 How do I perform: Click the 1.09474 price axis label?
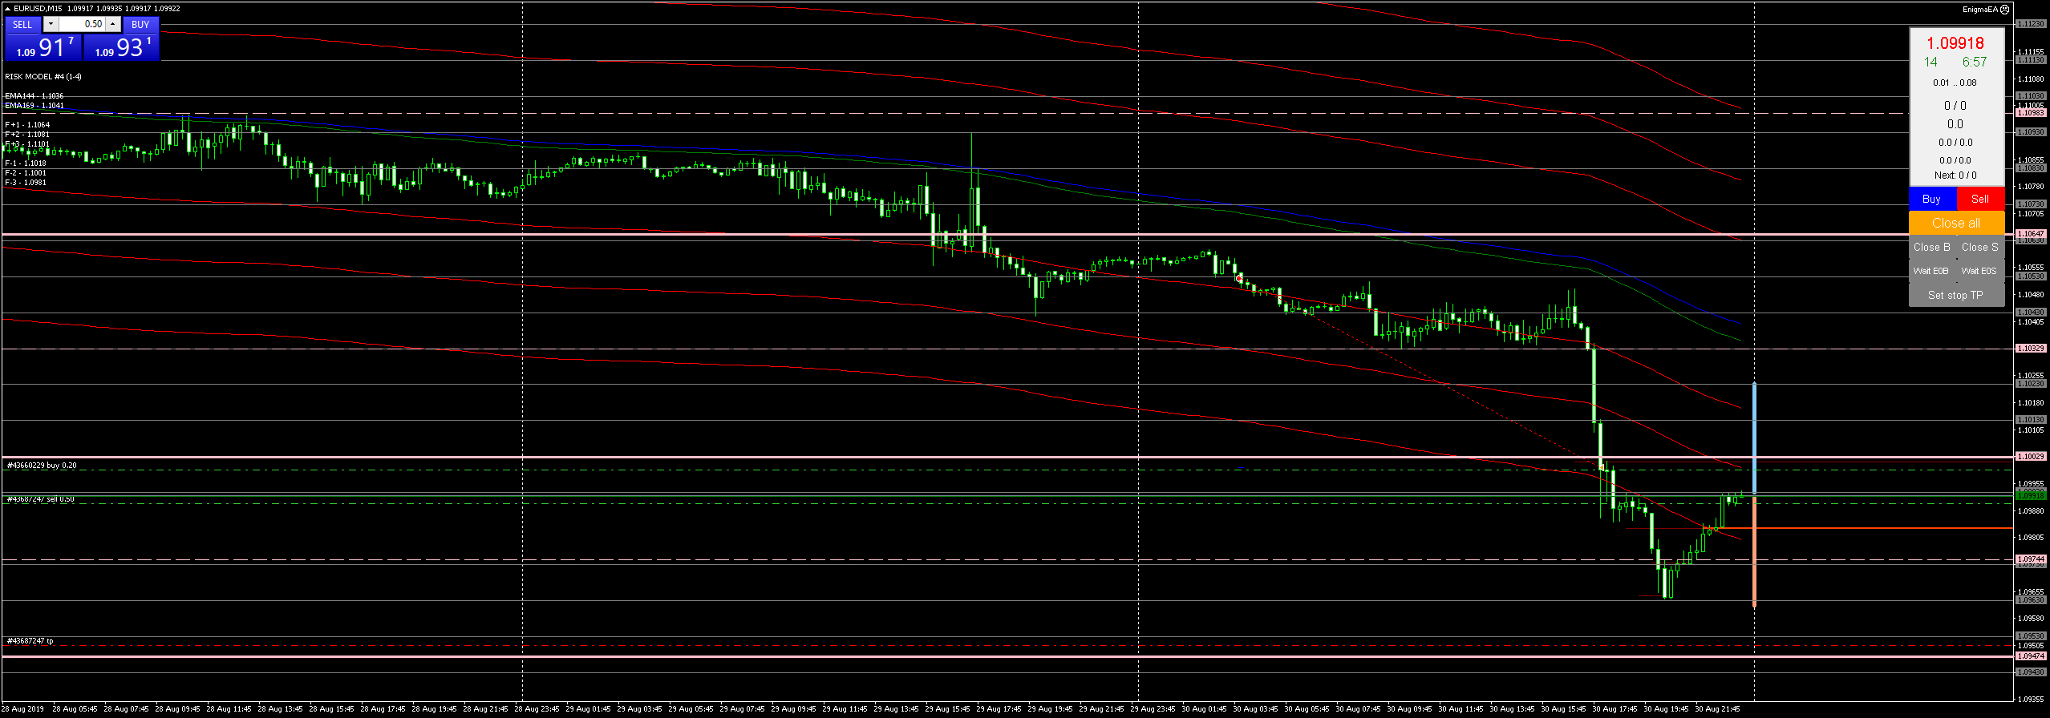(x=2031, y=656)
